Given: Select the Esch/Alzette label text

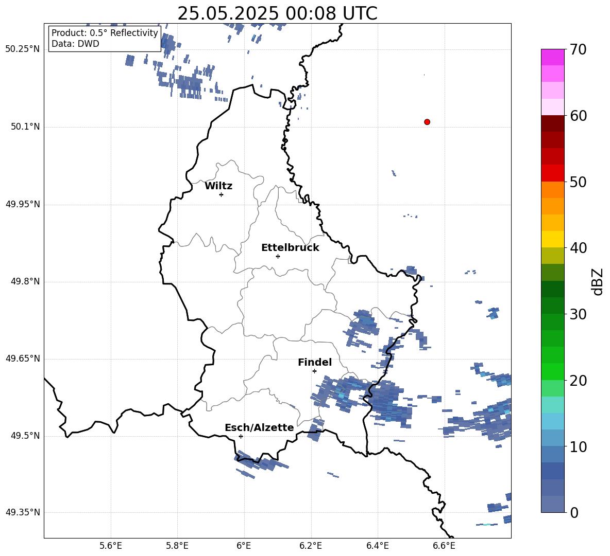Looking at the screenshot, I should coord(260,427).
